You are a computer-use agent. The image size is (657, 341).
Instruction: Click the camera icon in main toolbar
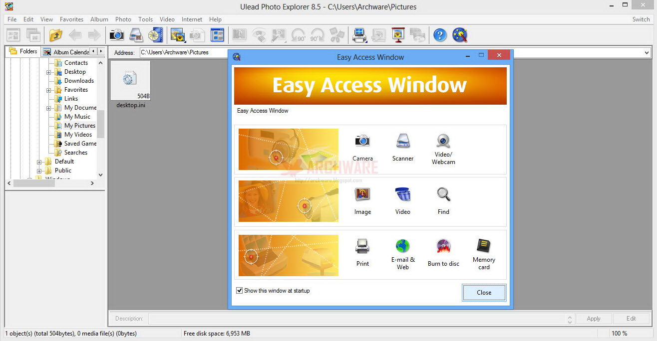(x=116, y=35)
